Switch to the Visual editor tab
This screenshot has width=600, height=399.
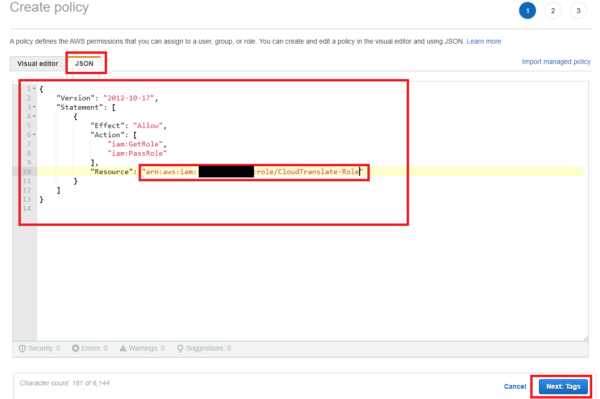tap(38, 64)
